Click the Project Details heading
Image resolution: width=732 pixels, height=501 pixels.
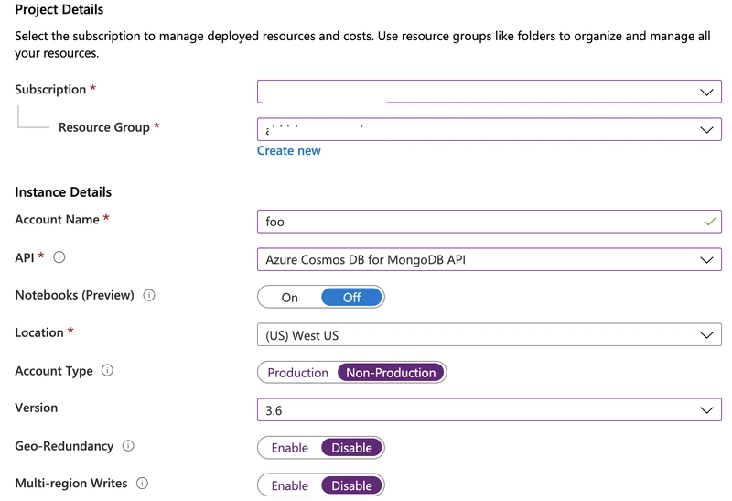click(59, 9)
